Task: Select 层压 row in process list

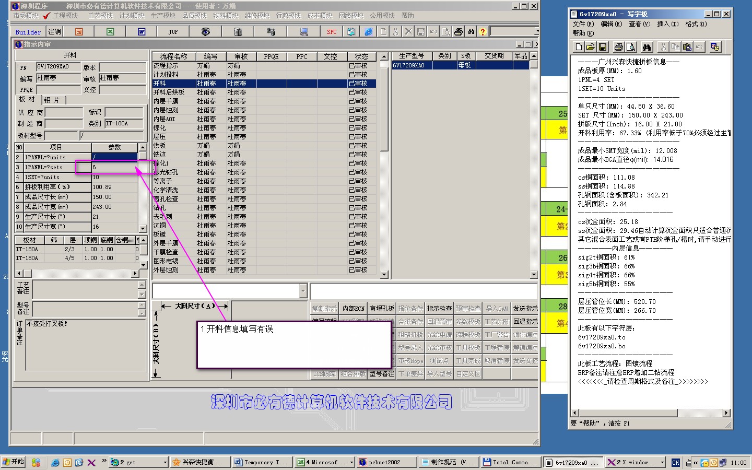Action: click(x=264, y=137)
